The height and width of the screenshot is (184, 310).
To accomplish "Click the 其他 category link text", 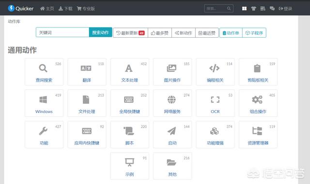I will click(172, 174).
